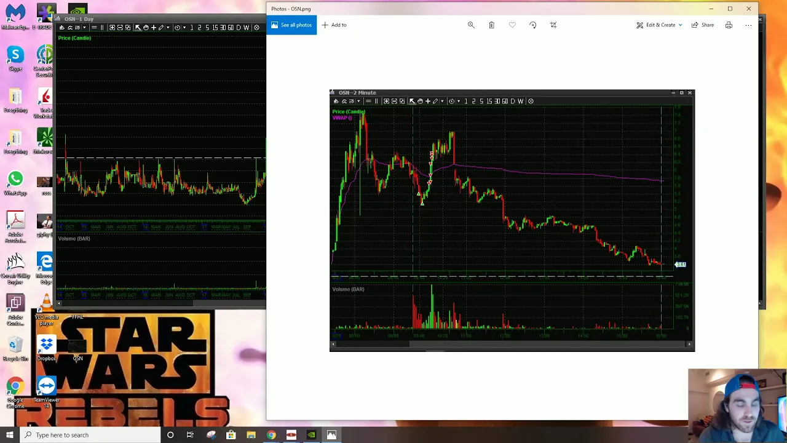Open See all photos in Photos
The width and height of the screenshot is (787, 443).
click(x=291, y=25)
